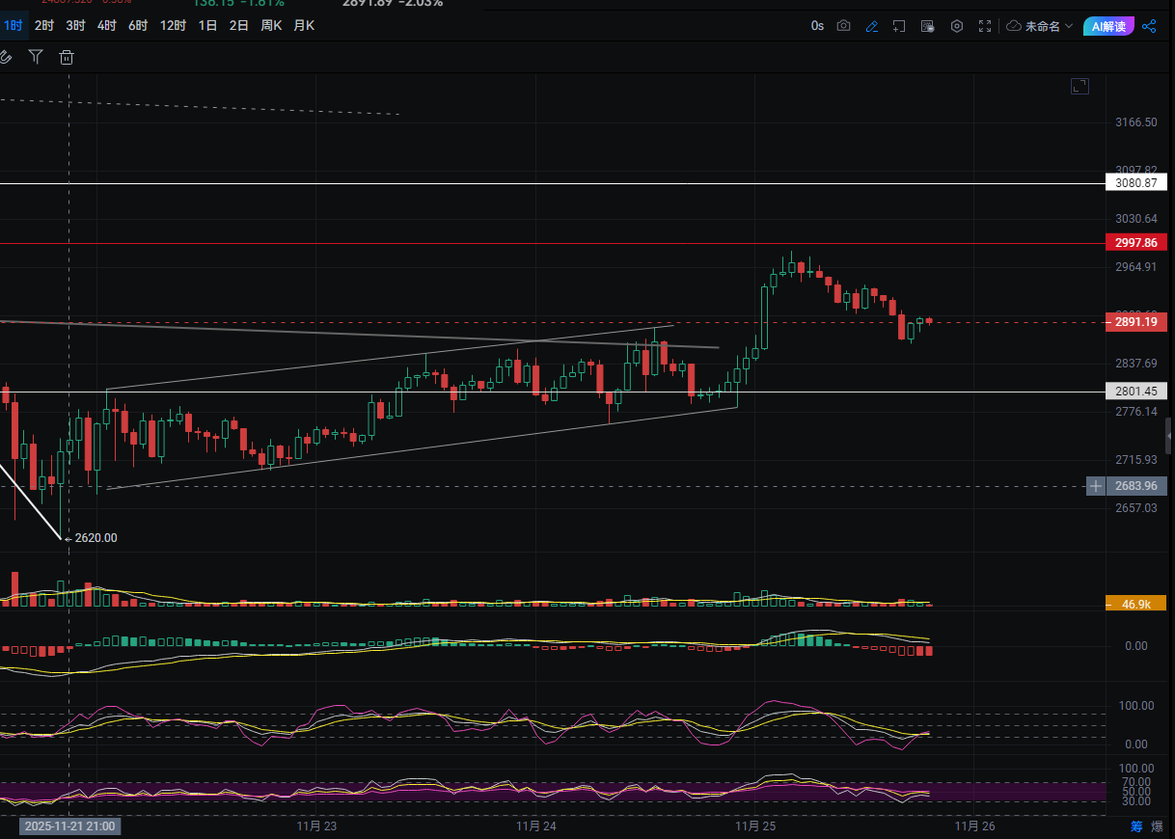The width and height of the screenshot is (1175, 839).
Task: Enter fullscreen mode from the top toolbar
Action: [985, 26]
